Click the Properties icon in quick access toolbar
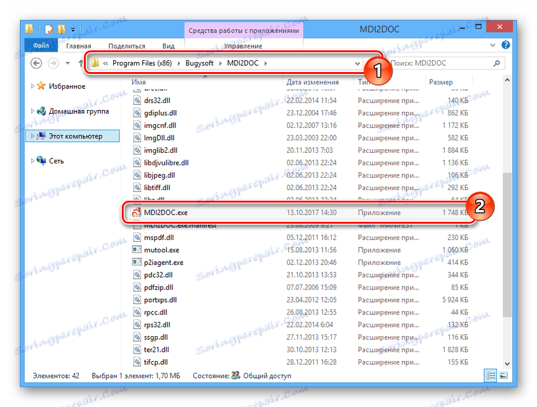 click(x=49, y=30)
